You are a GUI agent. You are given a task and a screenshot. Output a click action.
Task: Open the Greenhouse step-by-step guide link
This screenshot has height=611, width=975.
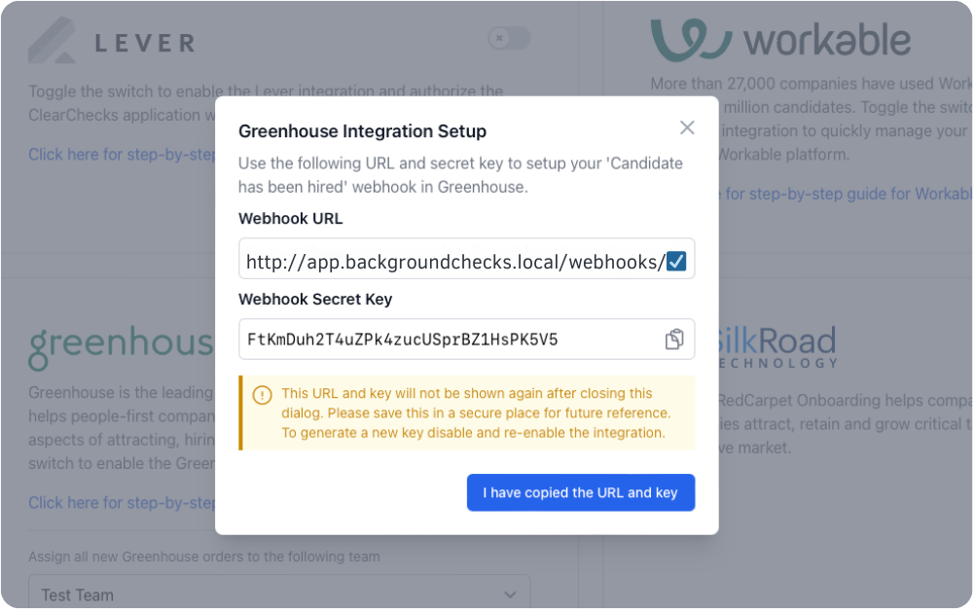(122, 502)
